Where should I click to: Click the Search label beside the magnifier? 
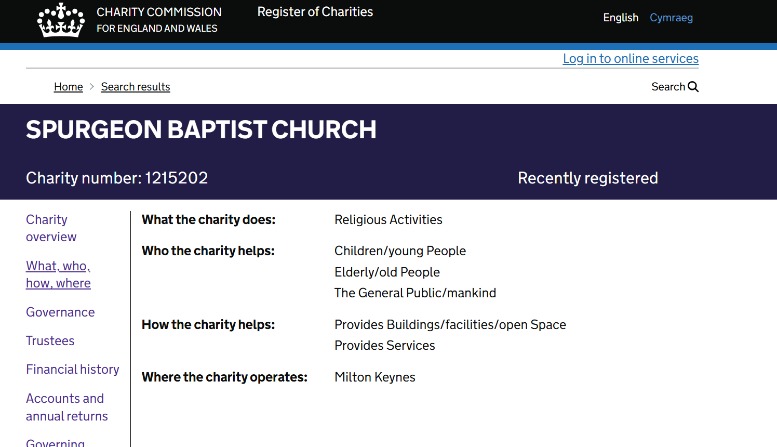click(x=668, y=87)
